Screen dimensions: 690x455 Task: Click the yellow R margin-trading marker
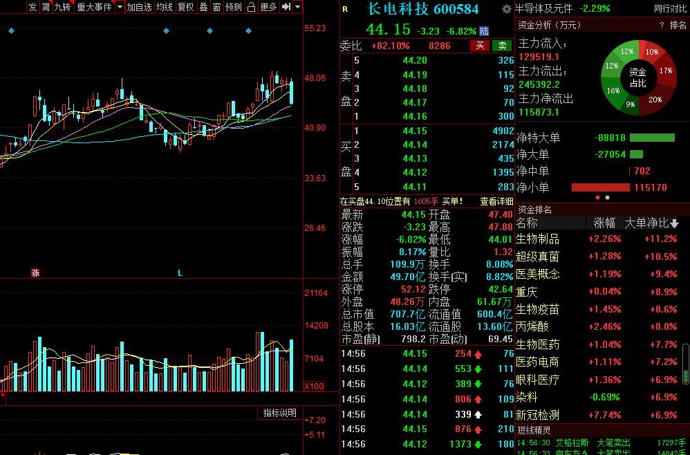point(345,9)
